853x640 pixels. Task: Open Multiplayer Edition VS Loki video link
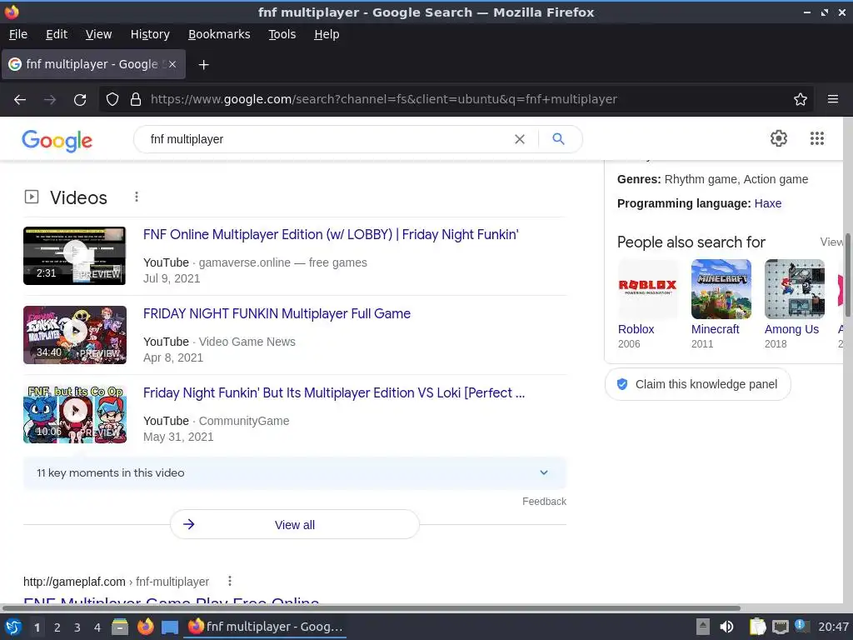[333, 393]
